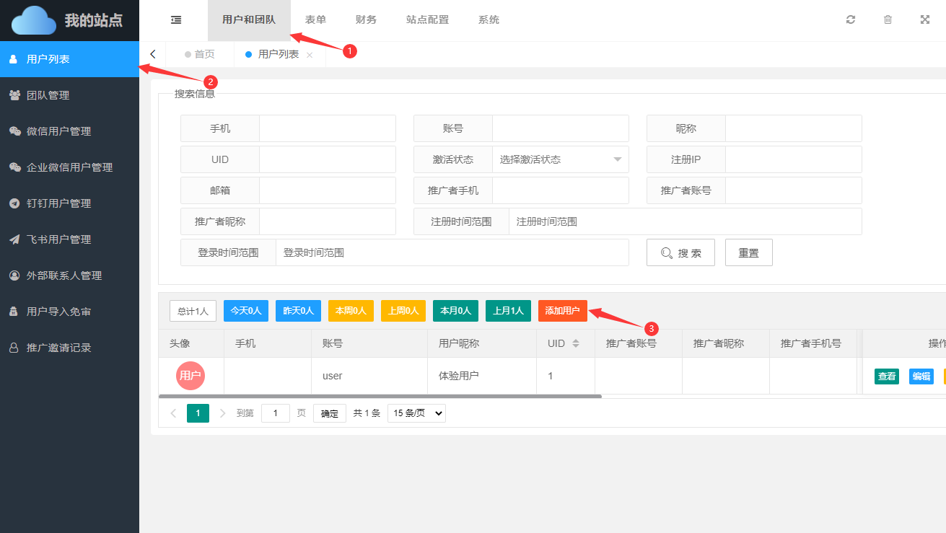
Task: Click the refresh icon in top bar
Action: coord(851,20)
